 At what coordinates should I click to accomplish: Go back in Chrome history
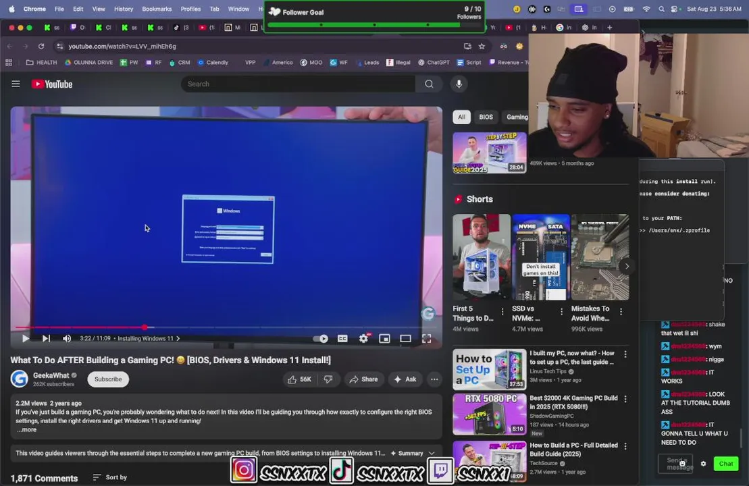click(x=10, y=47)
